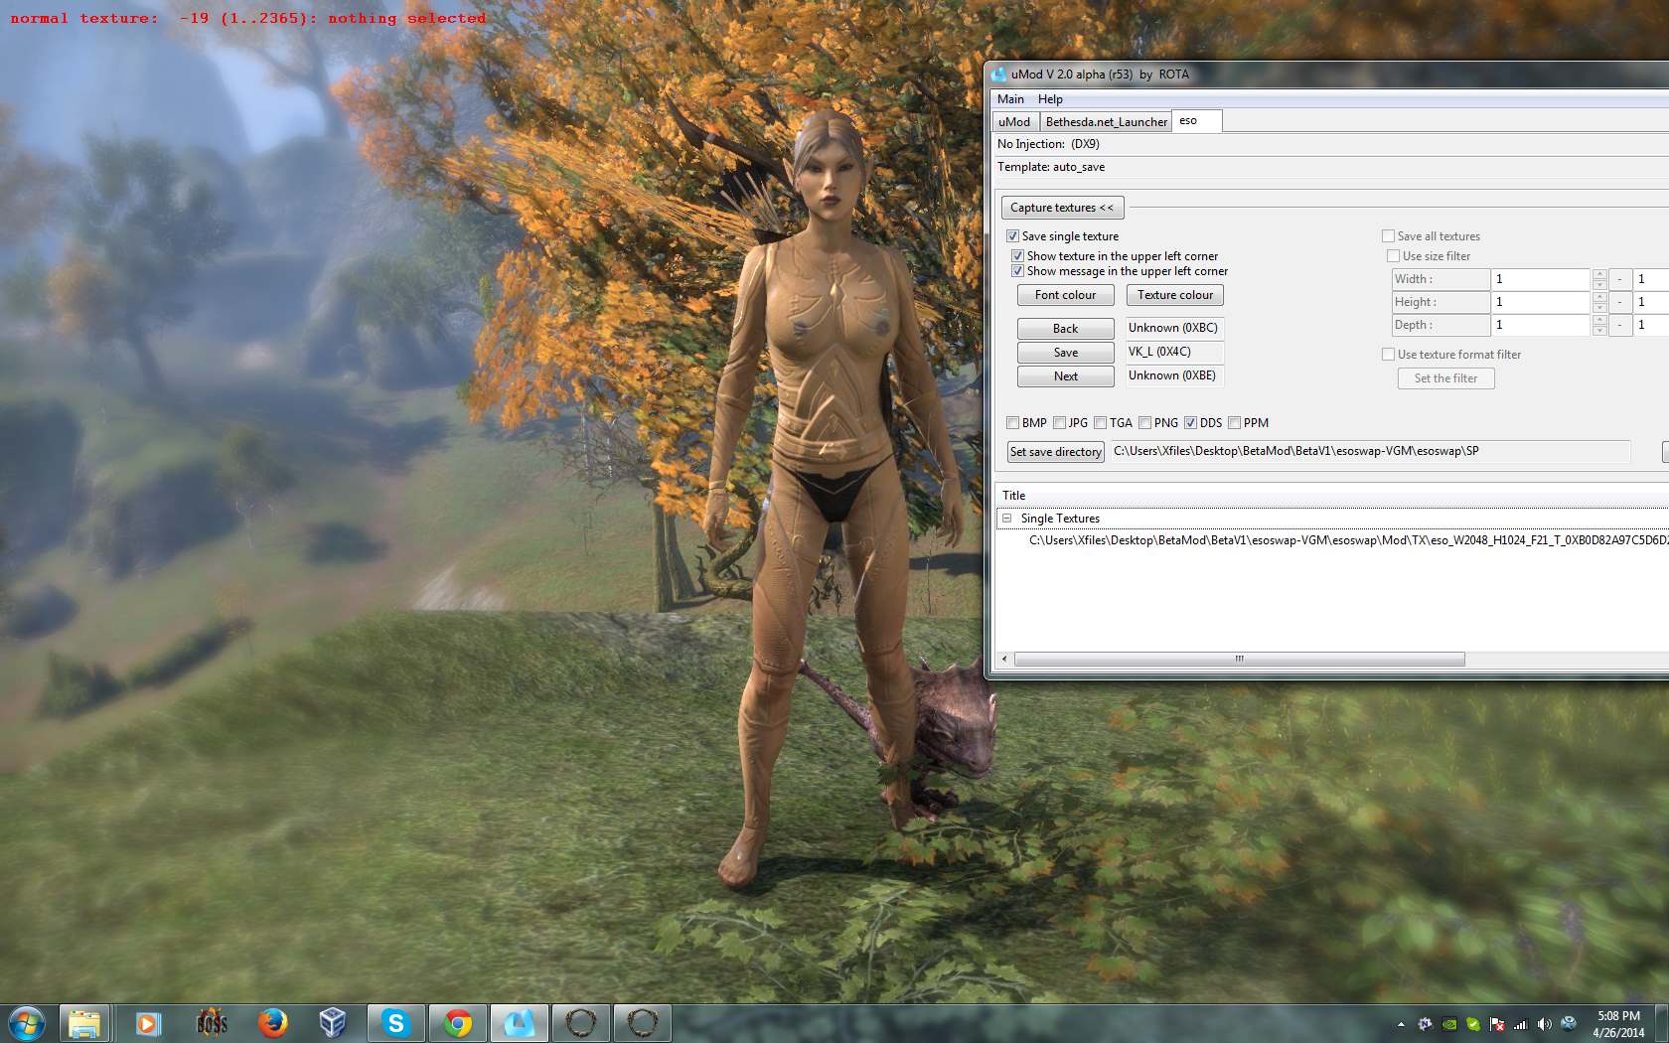The image size is (1669, 1043).
Task: Click the BOSS taskbar icon
Action: [211, 1022]
